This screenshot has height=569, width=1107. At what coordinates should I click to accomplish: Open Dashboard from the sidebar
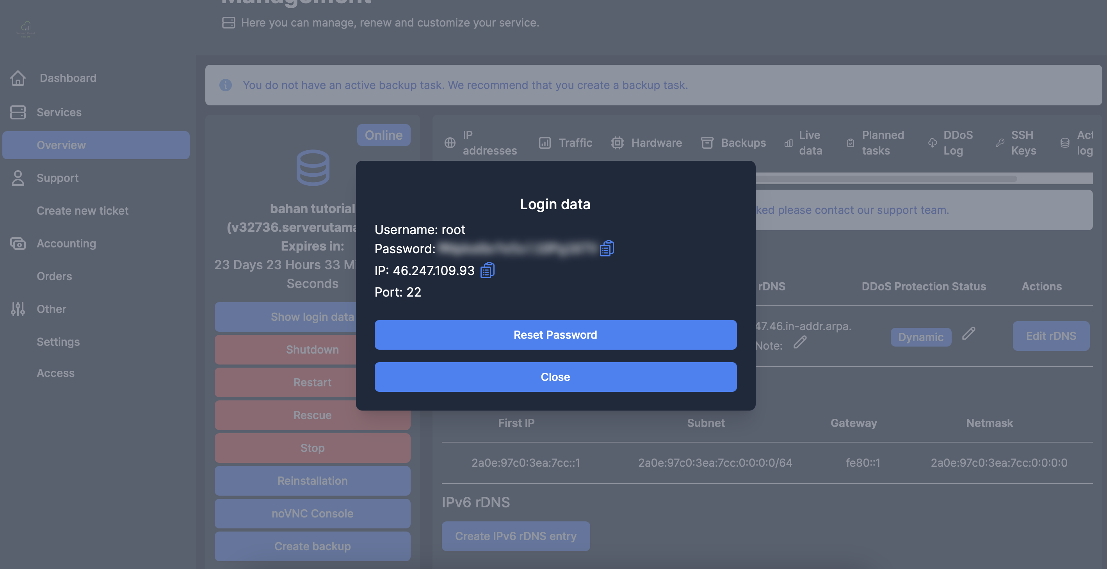68,78
